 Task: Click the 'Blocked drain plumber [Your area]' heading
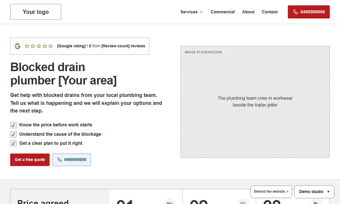[63, 74]
